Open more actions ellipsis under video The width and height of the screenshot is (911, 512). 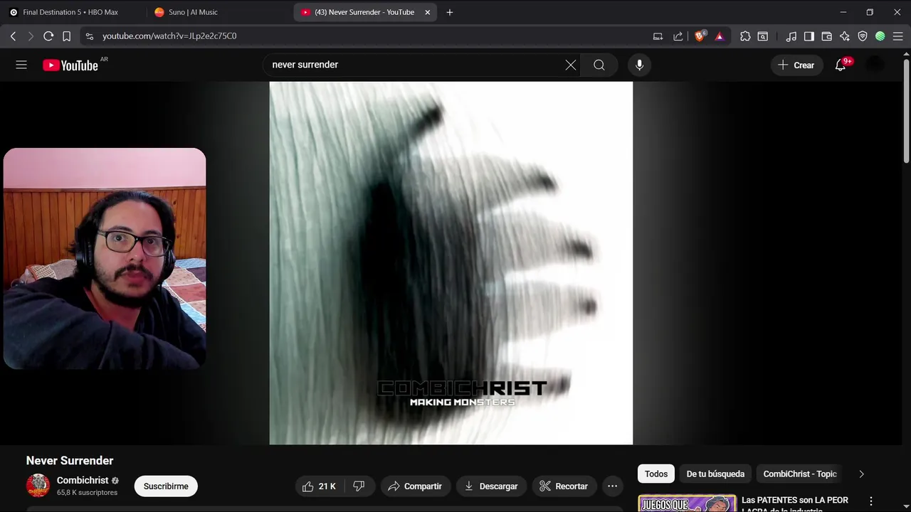coord(612,486)
